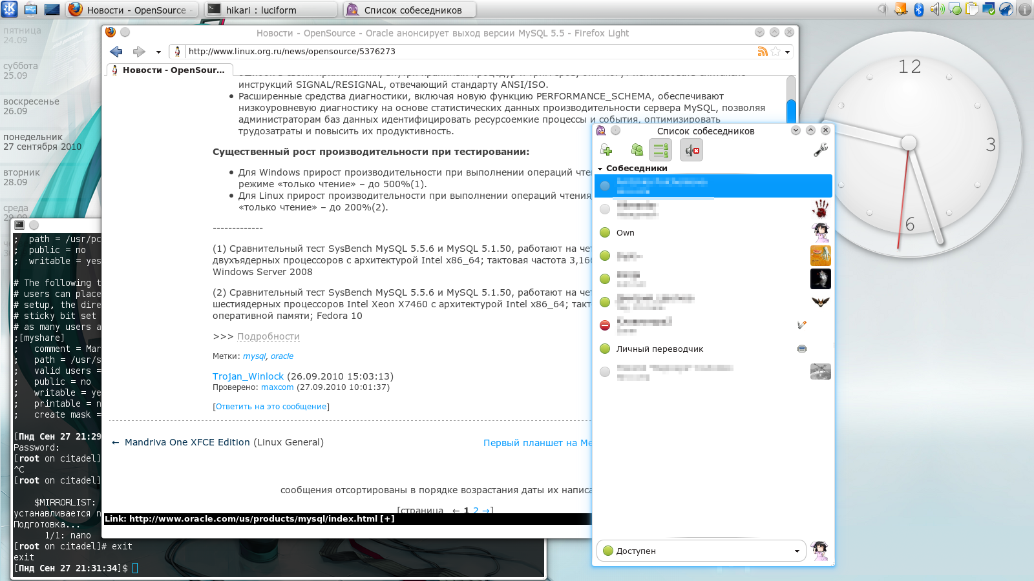Open Firefox history dropdown arrow
This screenshot has width=1034, height=581.
click(158, 52)
